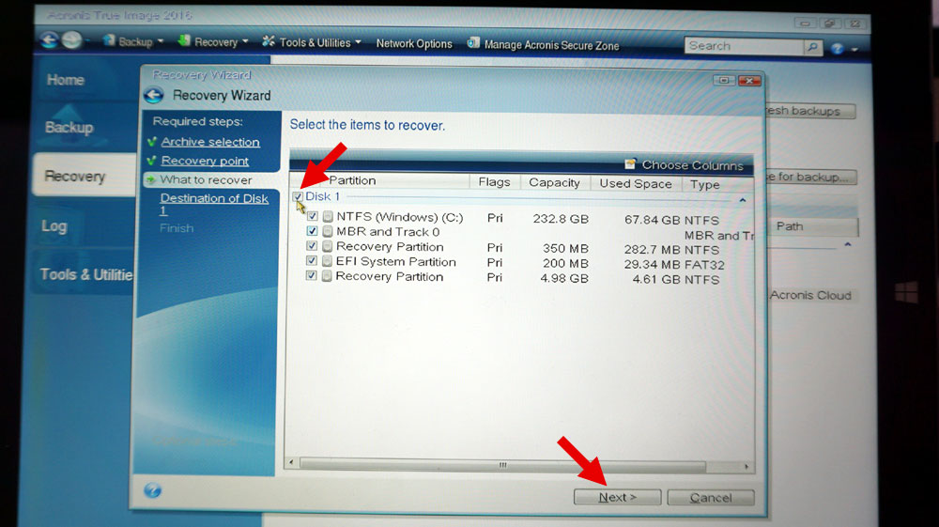Select Tools & Utilities in the sidebar
939x527 pixels.
click(86, 274)
